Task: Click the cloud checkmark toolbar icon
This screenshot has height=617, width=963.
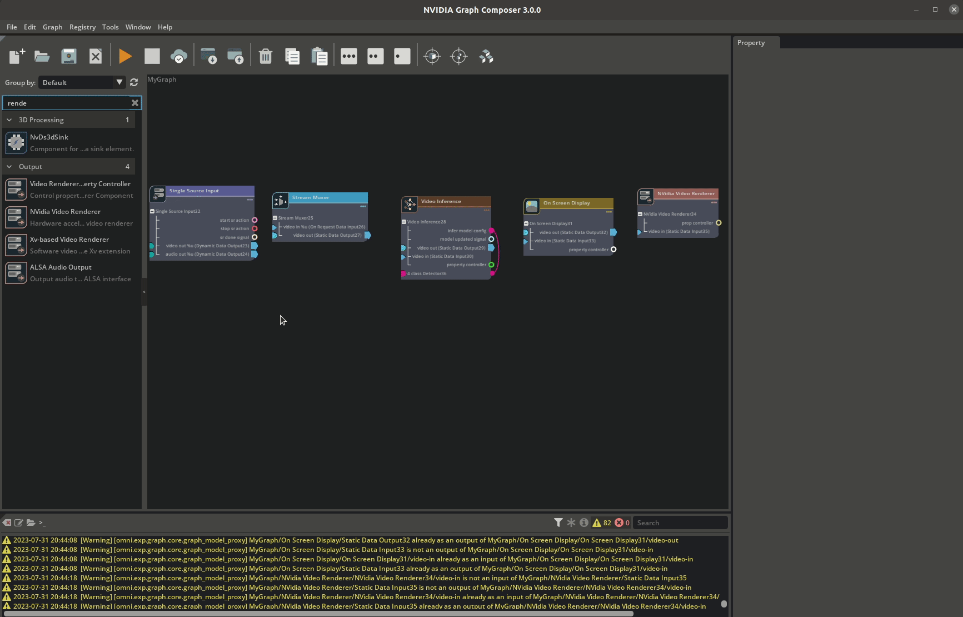Action: 178,56
